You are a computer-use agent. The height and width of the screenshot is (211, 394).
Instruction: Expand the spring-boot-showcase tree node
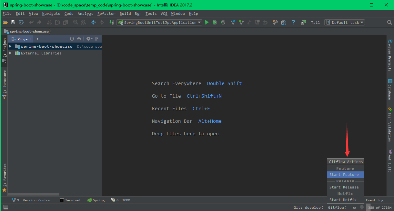[10, 46]
